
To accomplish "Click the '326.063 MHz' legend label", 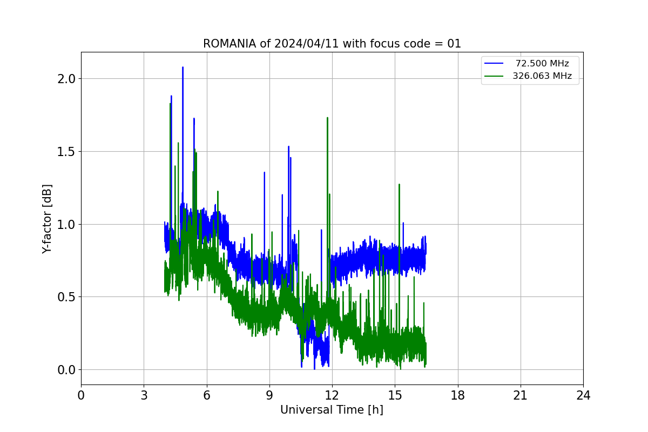I will tap(542, 76).
